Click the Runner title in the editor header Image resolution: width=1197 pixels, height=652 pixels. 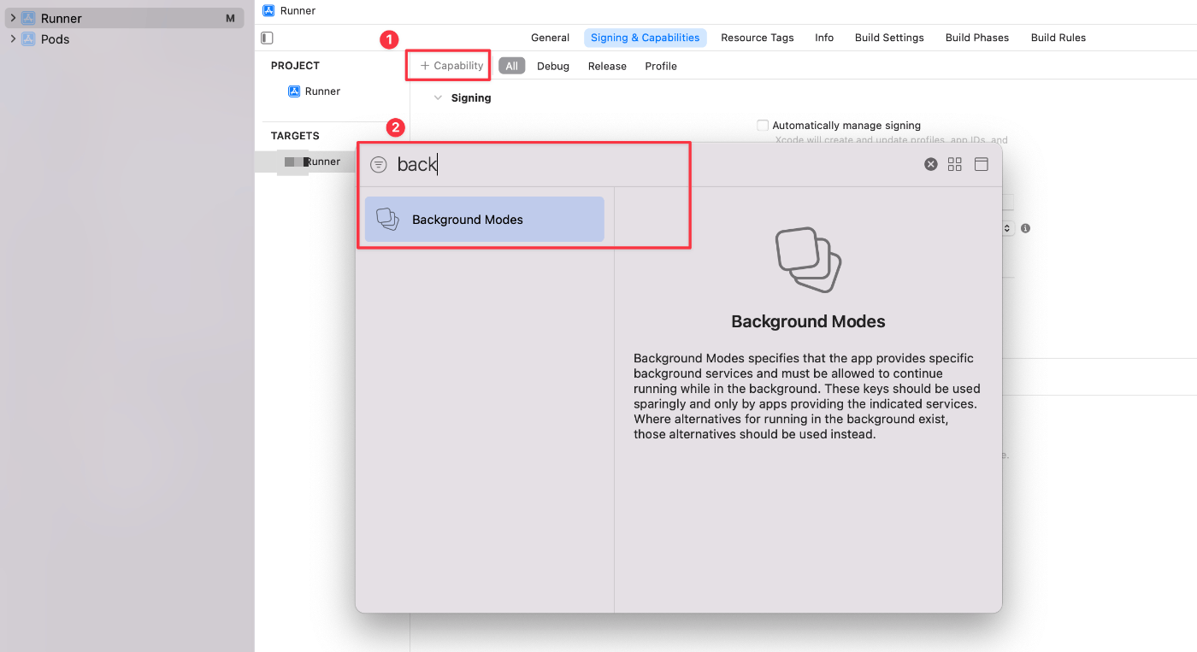coord(298,11)
